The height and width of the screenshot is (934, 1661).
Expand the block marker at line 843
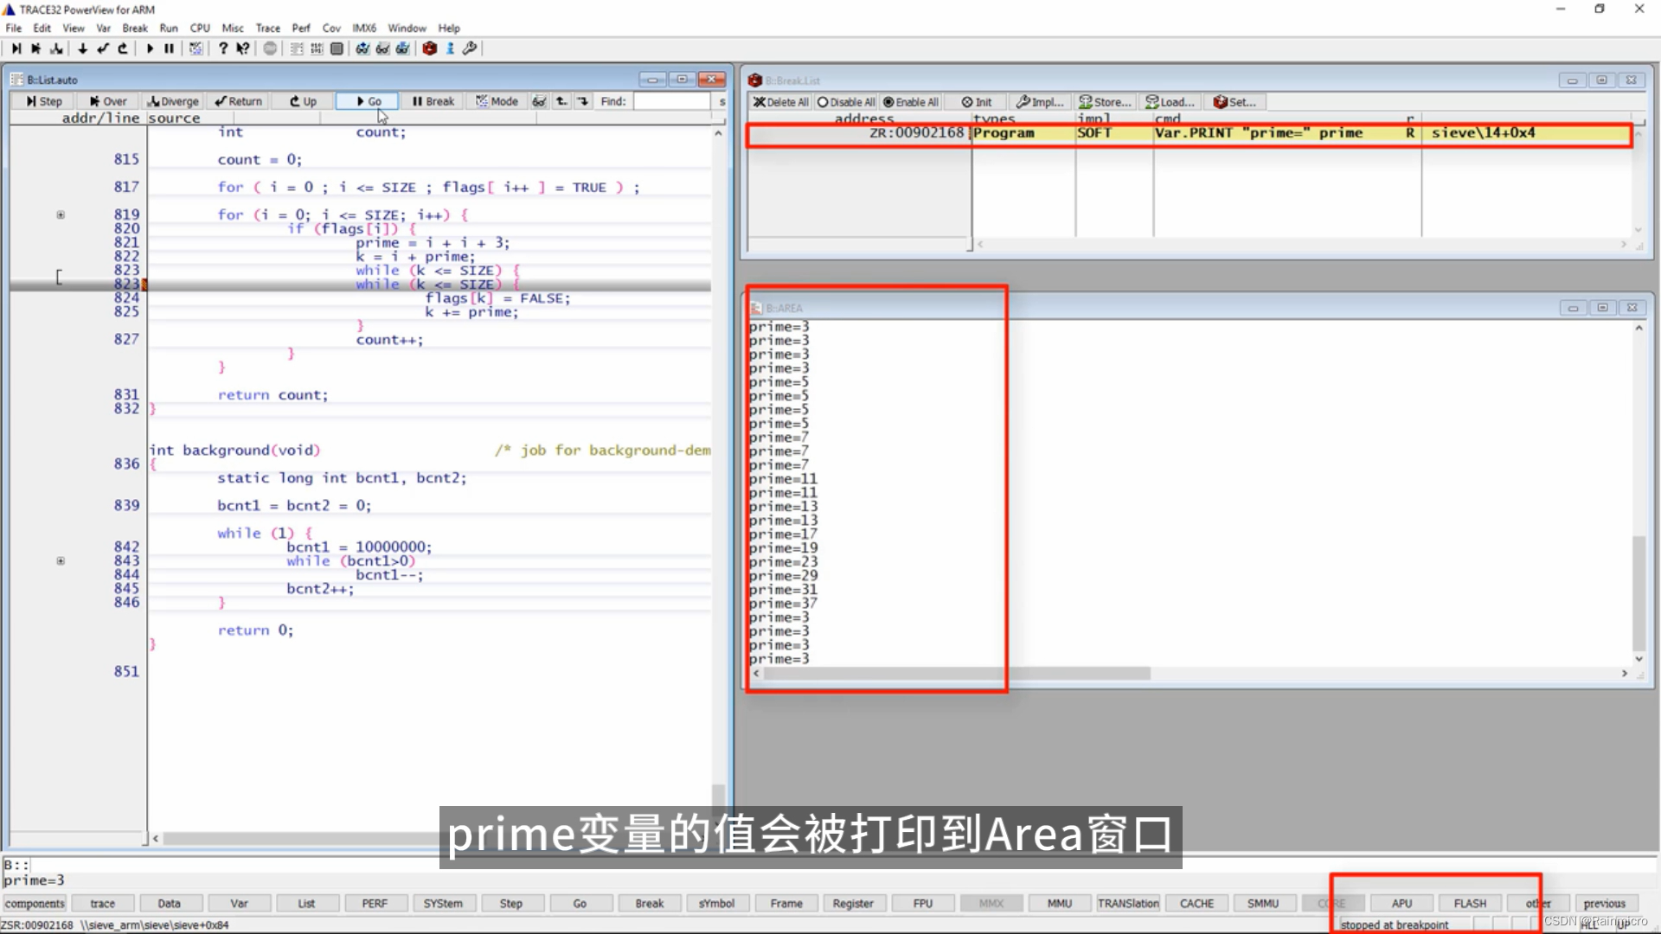click(x=61, y=560)
